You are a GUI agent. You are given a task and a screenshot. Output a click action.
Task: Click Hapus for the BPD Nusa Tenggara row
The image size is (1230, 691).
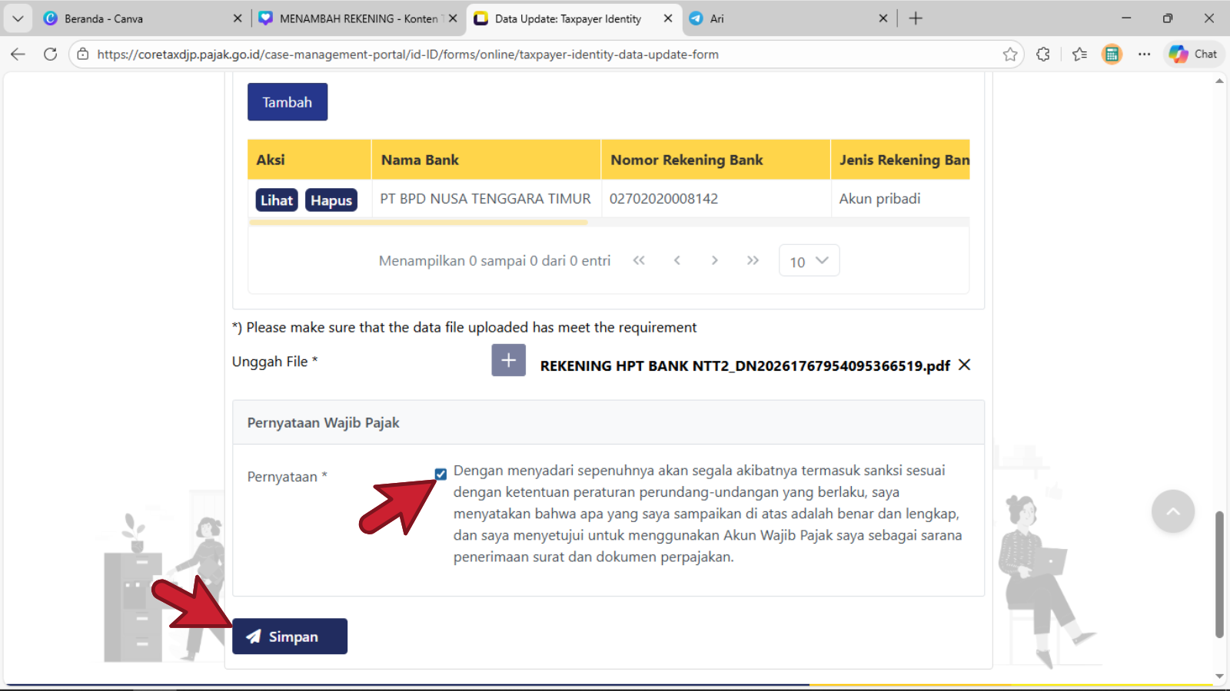[x=331, y=200]
